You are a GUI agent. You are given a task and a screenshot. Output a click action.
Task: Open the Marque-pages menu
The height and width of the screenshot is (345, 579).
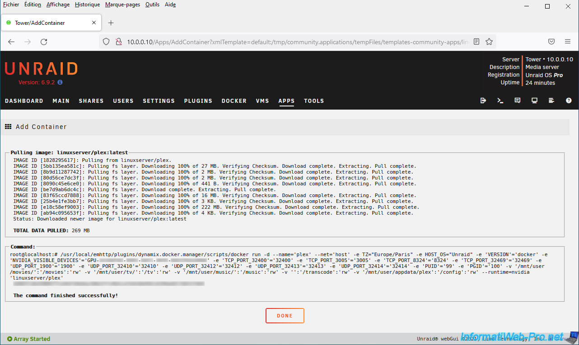pos(122,5)
